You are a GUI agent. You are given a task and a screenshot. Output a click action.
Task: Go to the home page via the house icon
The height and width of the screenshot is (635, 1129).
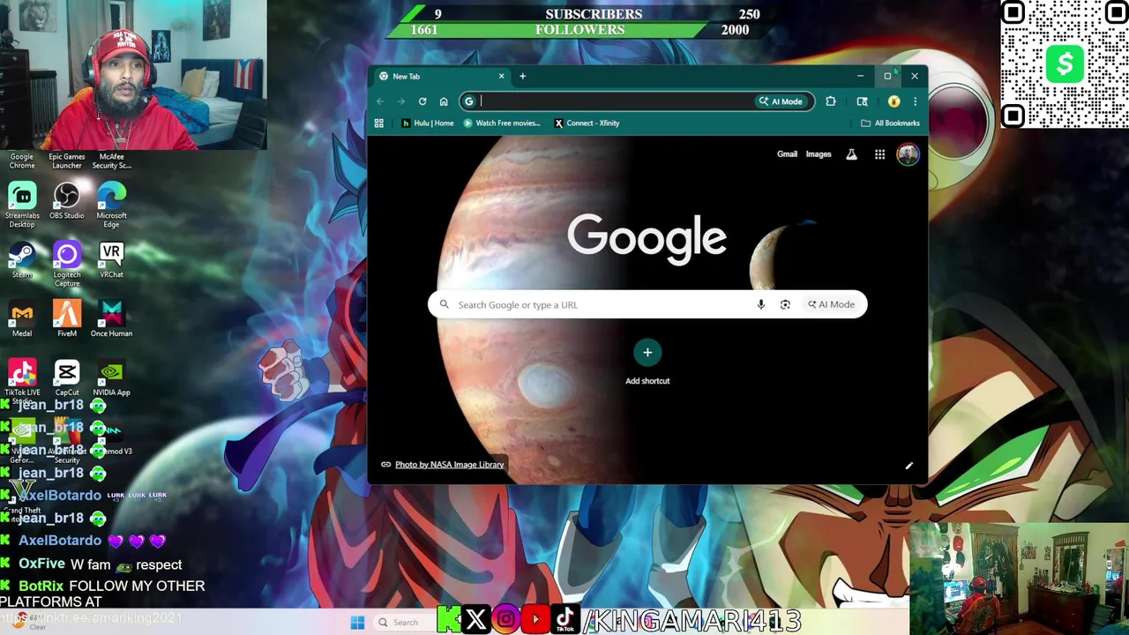tap(444, 101)
